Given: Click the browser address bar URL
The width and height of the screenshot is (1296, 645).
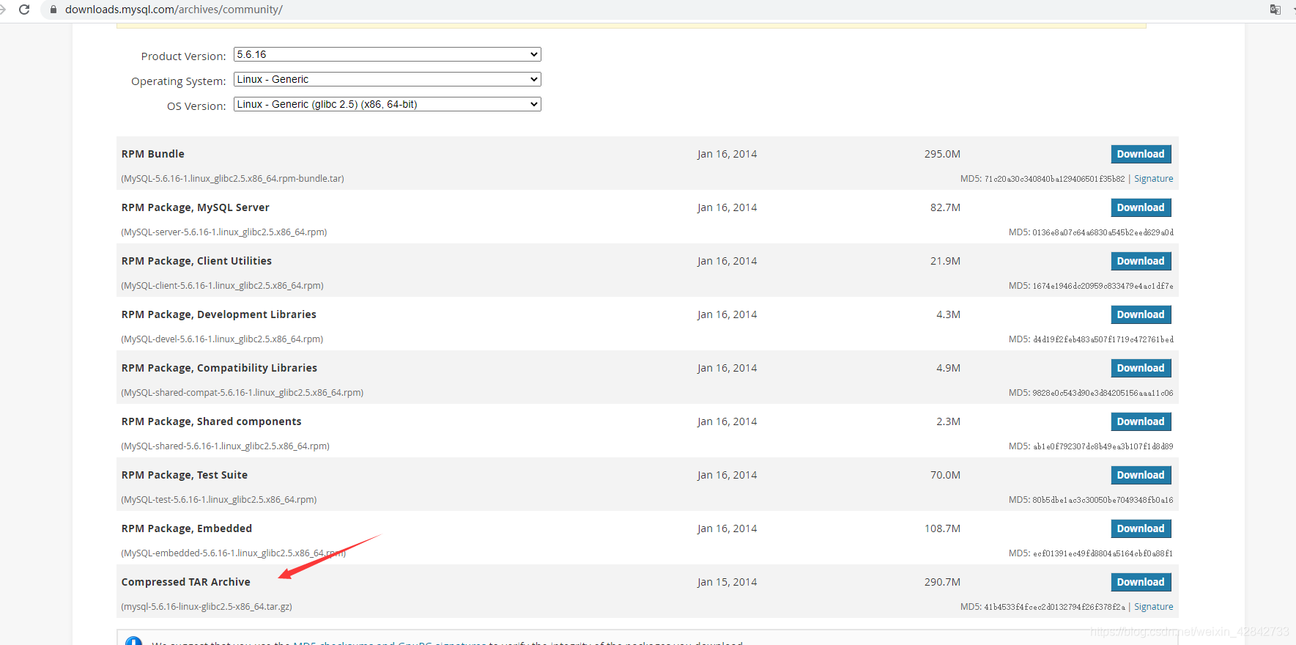Looking at the screenshot, I should [x=174, y=10].
